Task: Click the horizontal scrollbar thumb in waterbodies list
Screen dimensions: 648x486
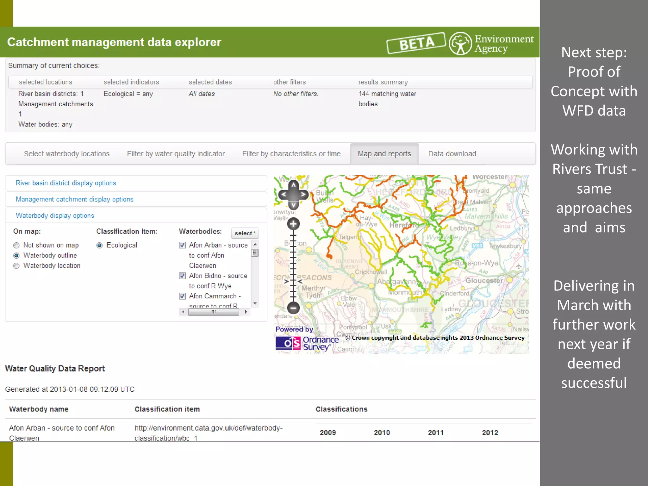Action: (214, 312)
